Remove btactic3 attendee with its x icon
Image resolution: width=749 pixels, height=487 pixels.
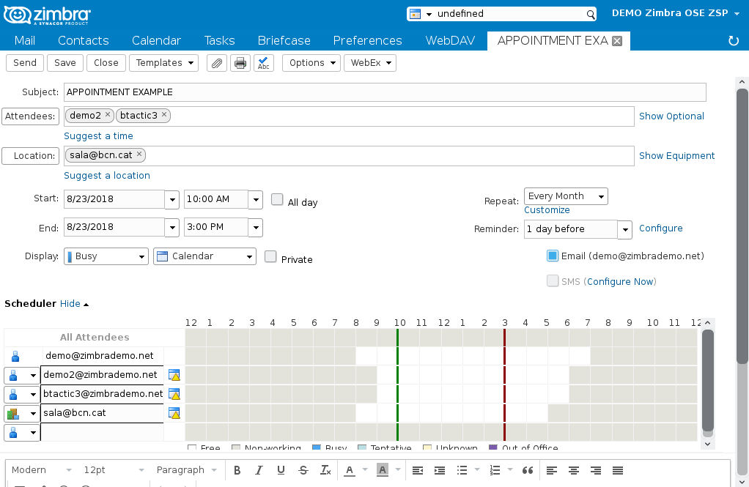click(164, 114)
